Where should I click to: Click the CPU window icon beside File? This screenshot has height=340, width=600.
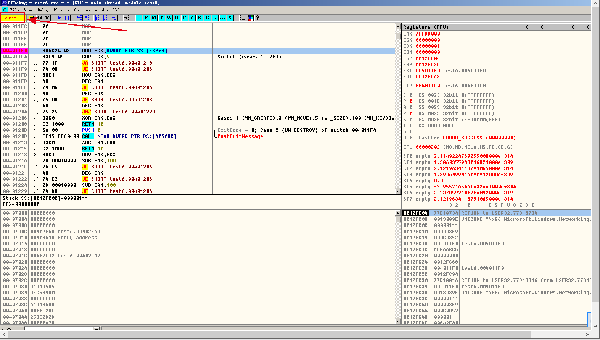(5, 10)
